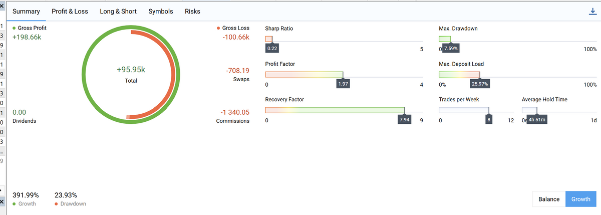
Task: Click the Max. Deposit Load 25.97% marker
Action: [480, 84]
